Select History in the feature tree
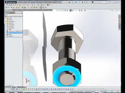The height and width of the screenshot is (93, 125). click(x=10, y=18)
